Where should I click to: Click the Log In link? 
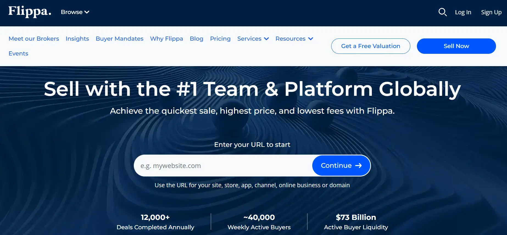(x=463, y=12)
